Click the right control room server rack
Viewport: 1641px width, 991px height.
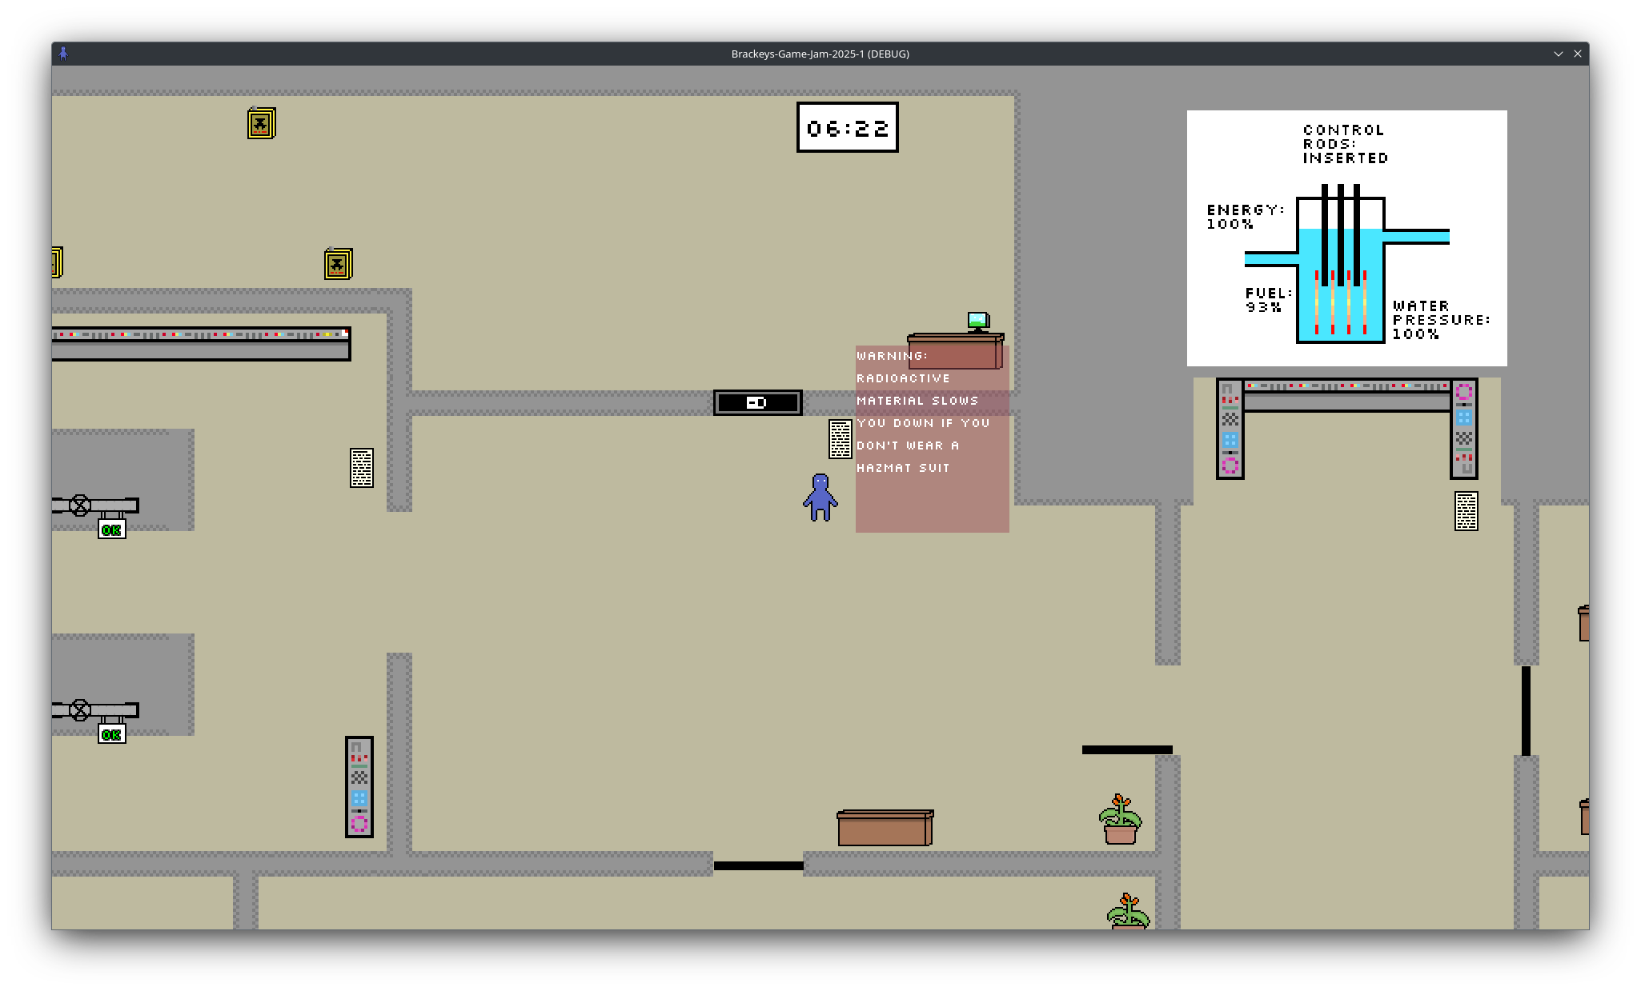(x=1464, y=429)
